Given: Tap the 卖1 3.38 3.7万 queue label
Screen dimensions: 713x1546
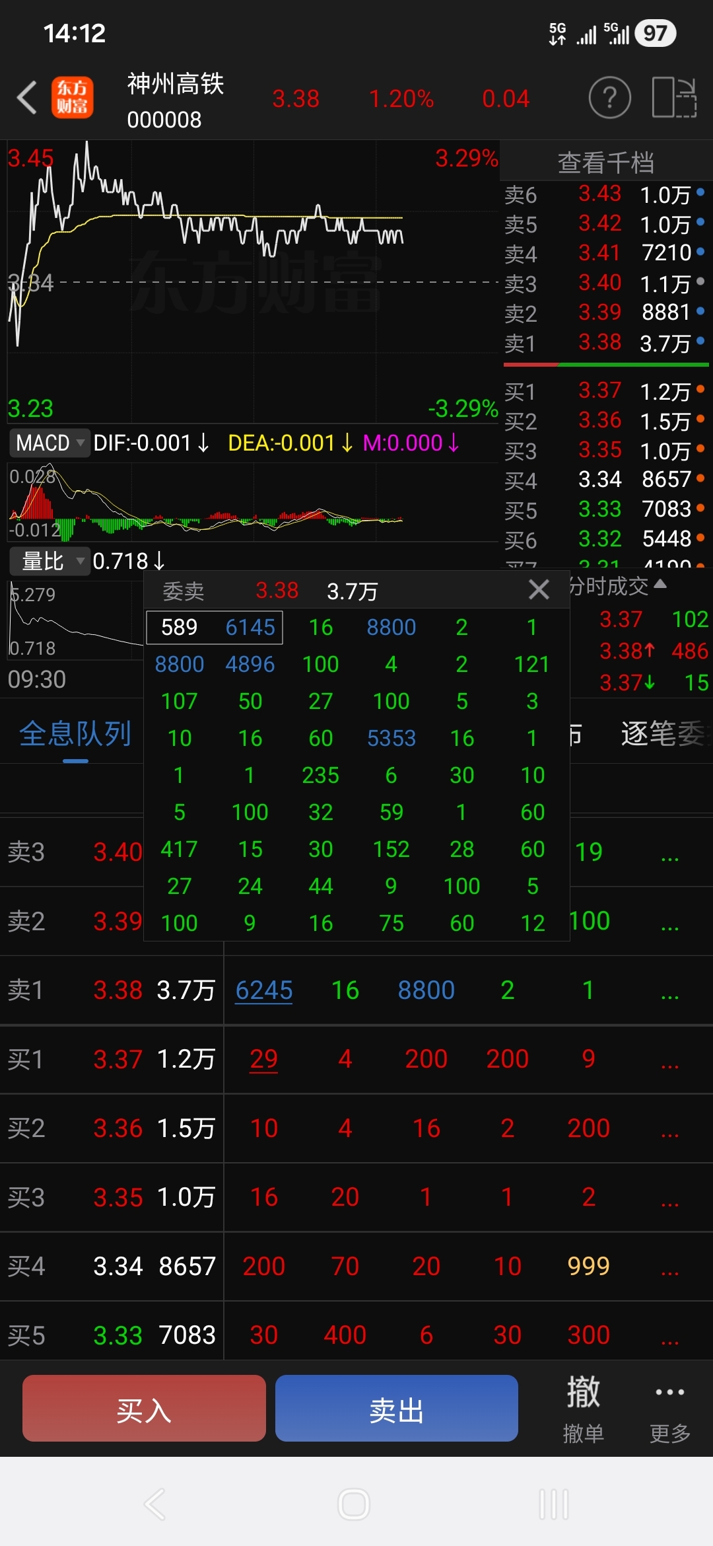Looking at the screenshot, I should tap(112, 990).
